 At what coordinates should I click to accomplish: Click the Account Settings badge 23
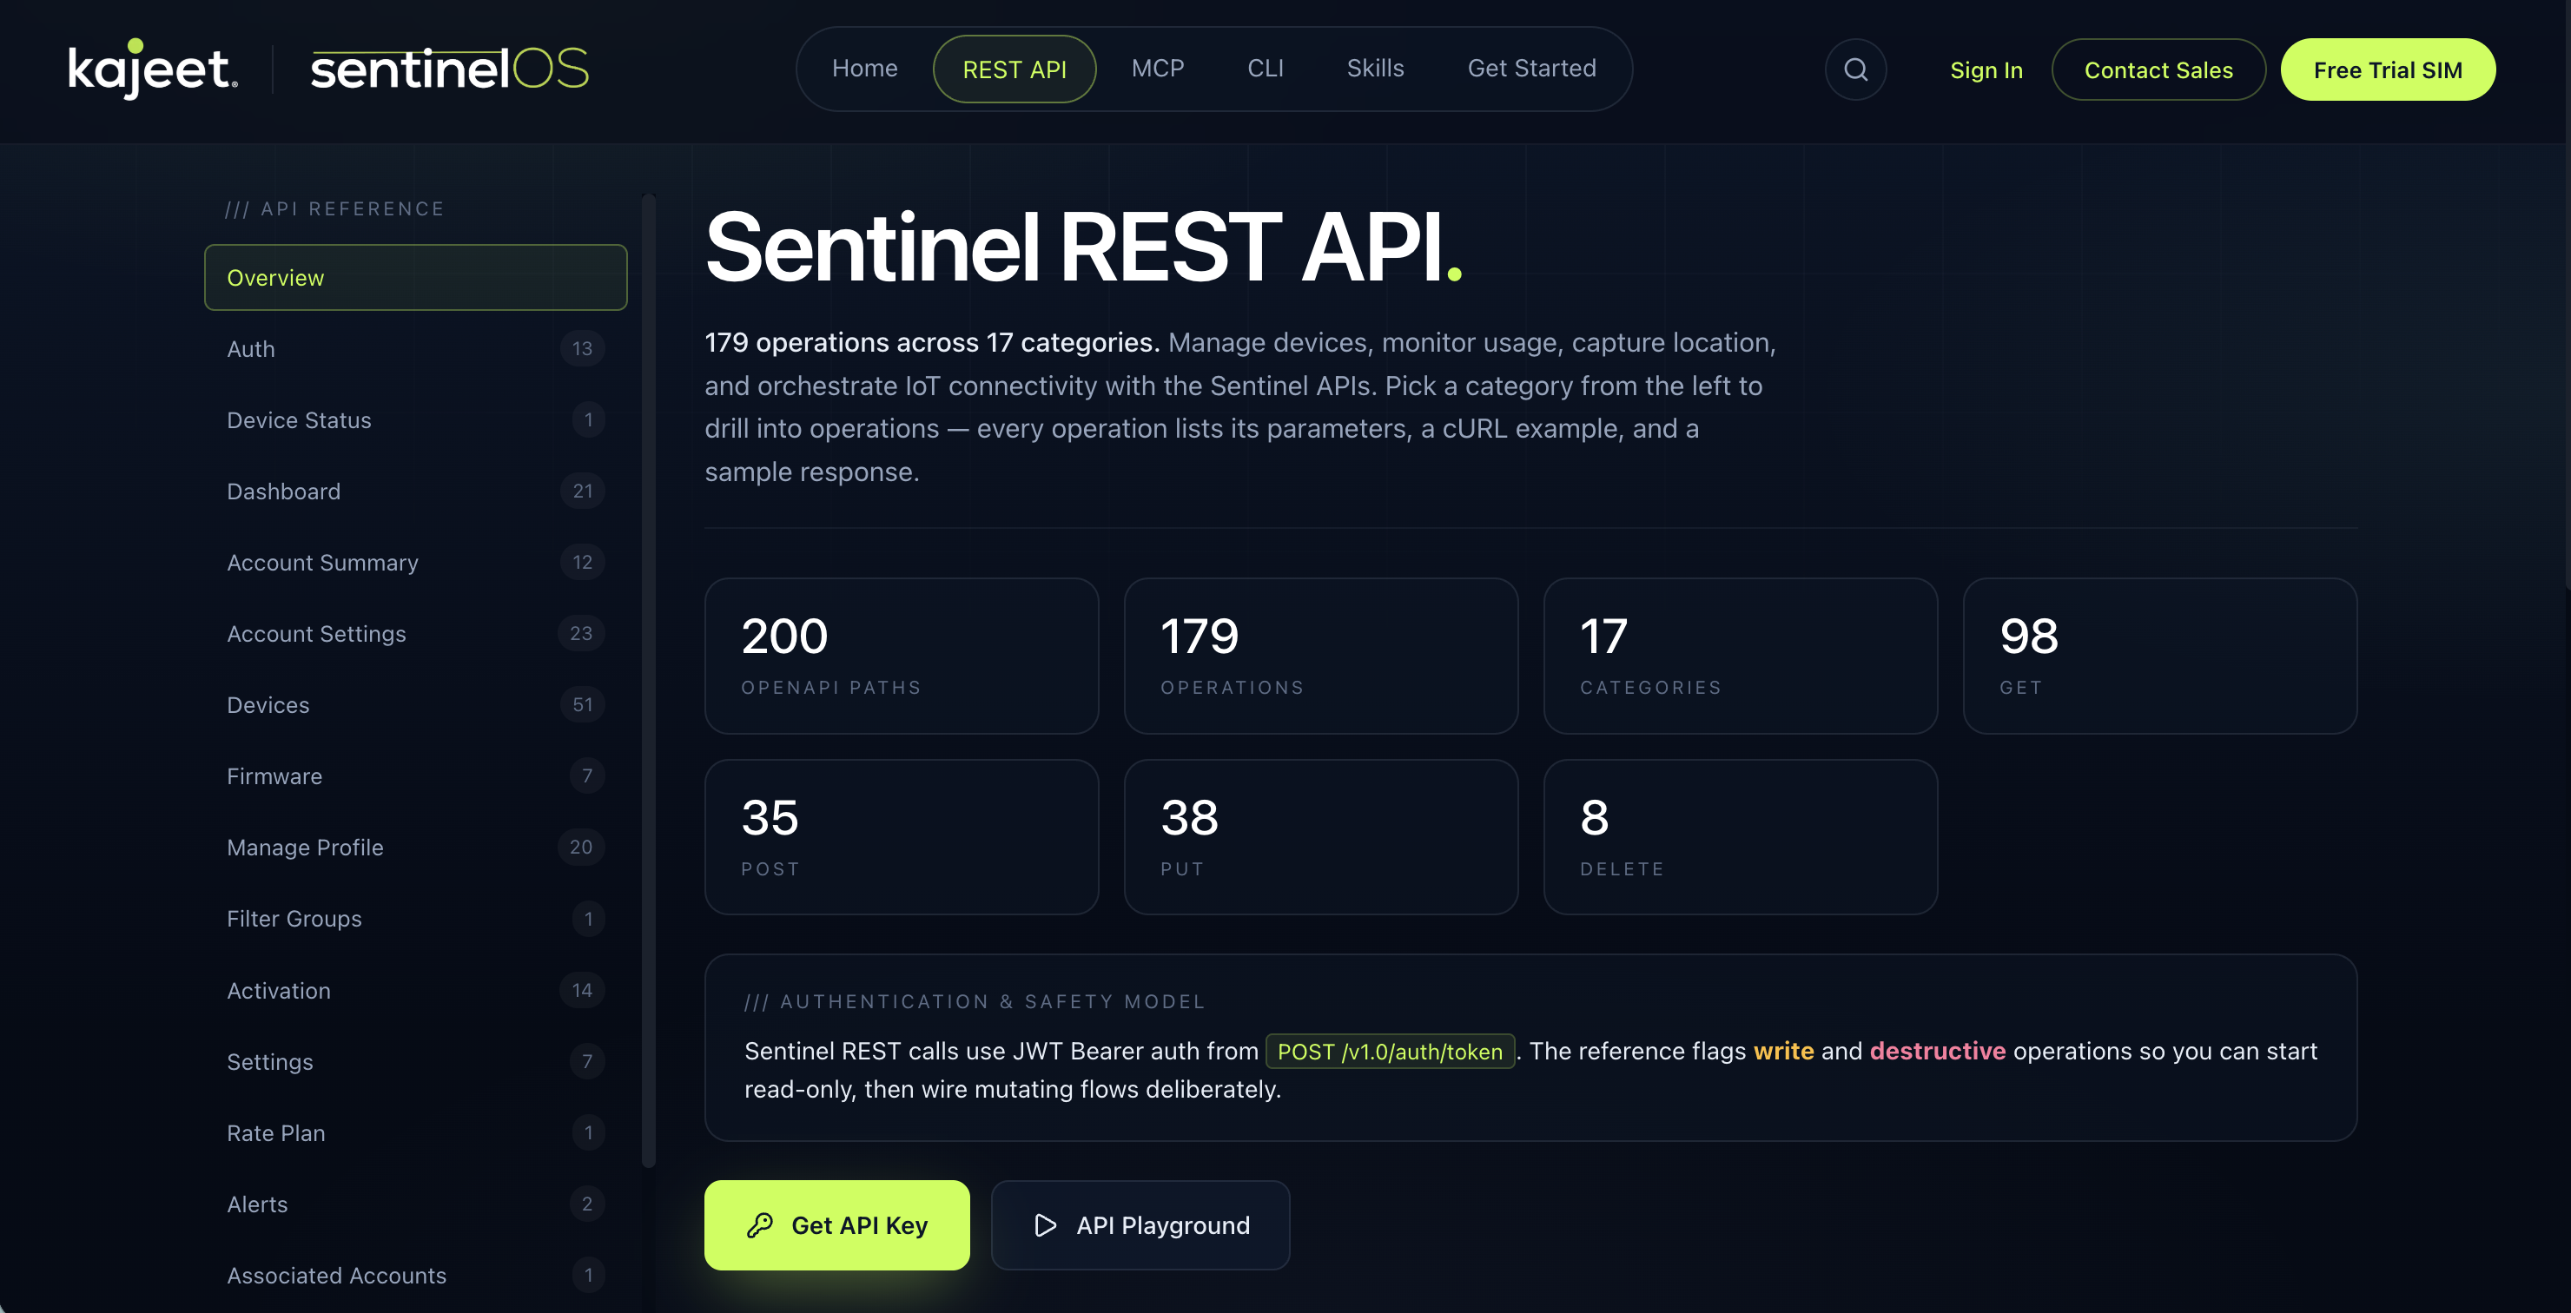(x=581, y=634)
